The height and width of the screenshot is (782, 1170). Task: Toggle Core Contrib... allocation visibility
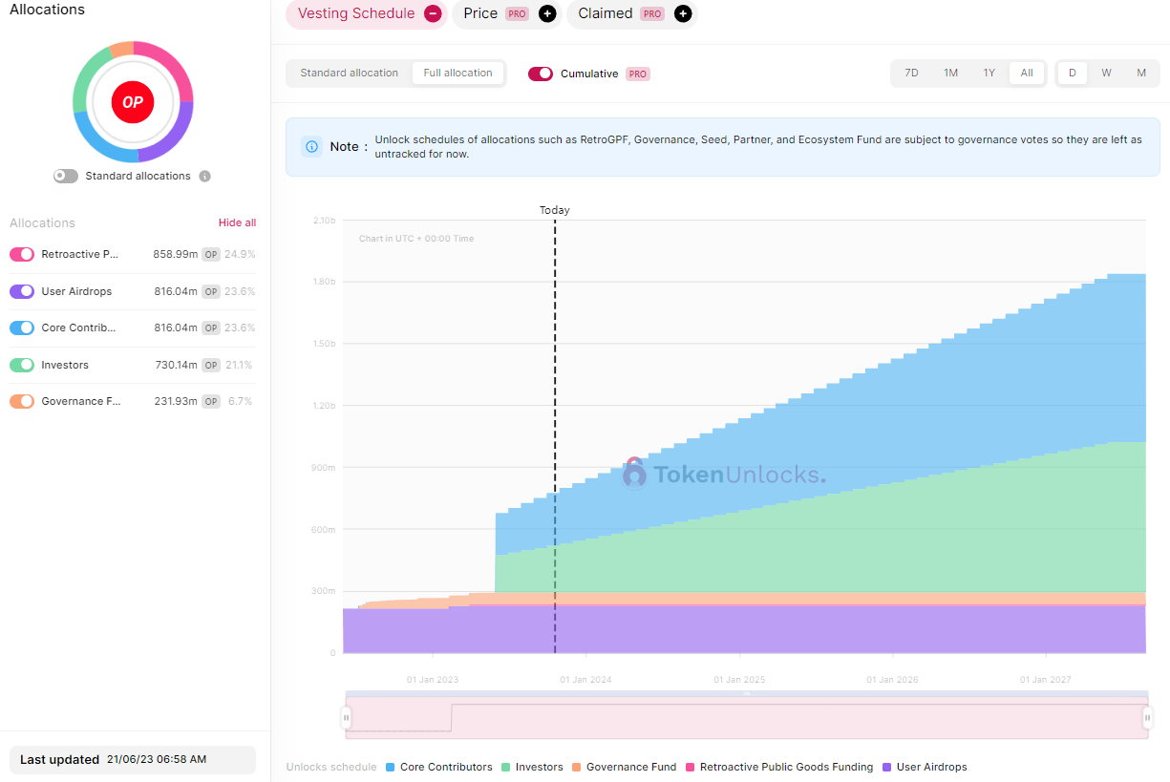point(22,328)
